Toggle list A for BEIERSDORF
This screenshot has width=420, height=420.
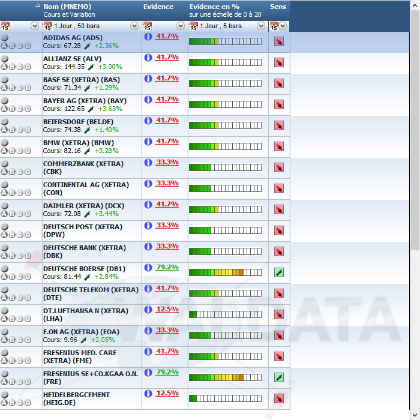[4, 130]
